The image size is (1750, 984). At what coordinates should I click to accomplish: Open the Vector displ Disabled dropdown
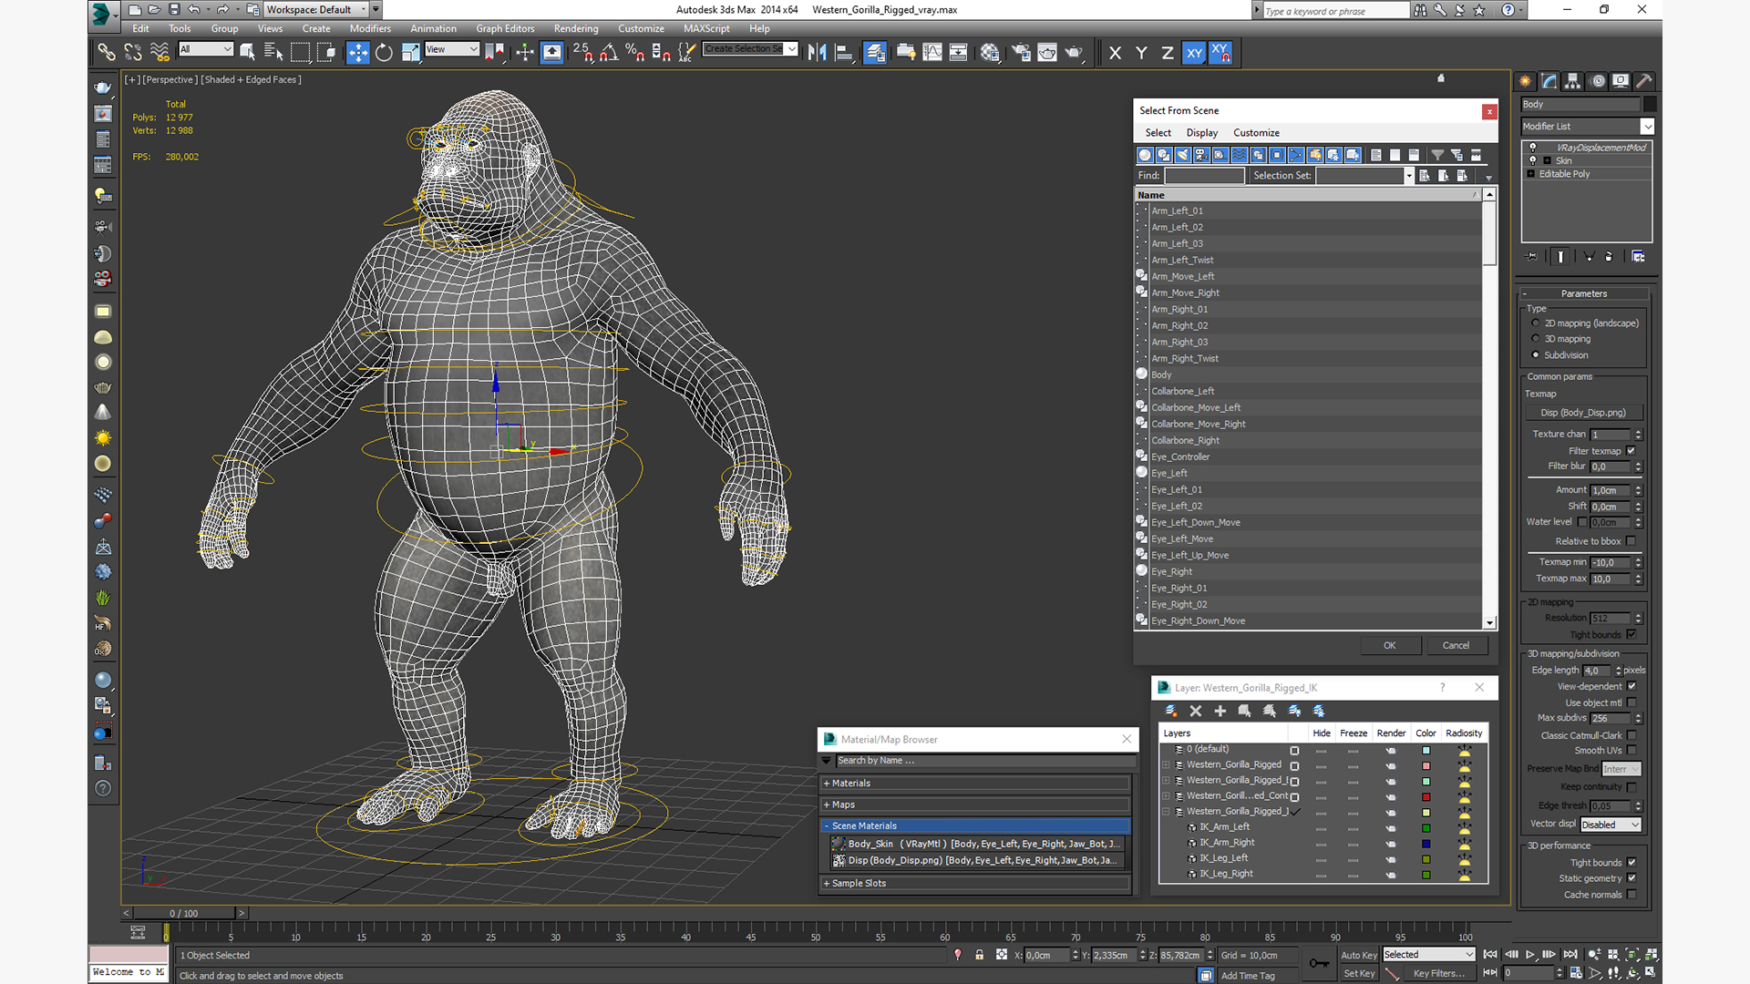[x=1611, y=825]
